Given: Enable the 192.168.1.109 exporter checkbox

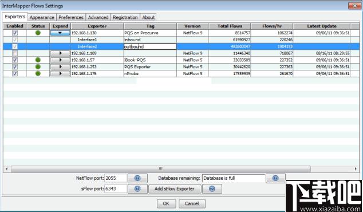Looking at the screenshot, I should [15, 53].
